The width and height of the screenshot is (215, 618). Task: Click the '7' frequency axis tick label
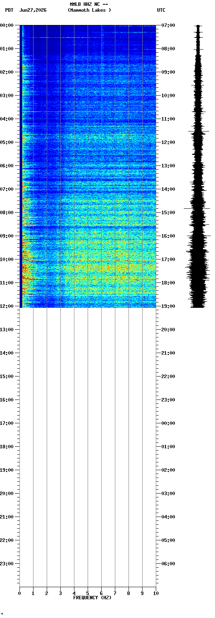click(x=115, y=593)
